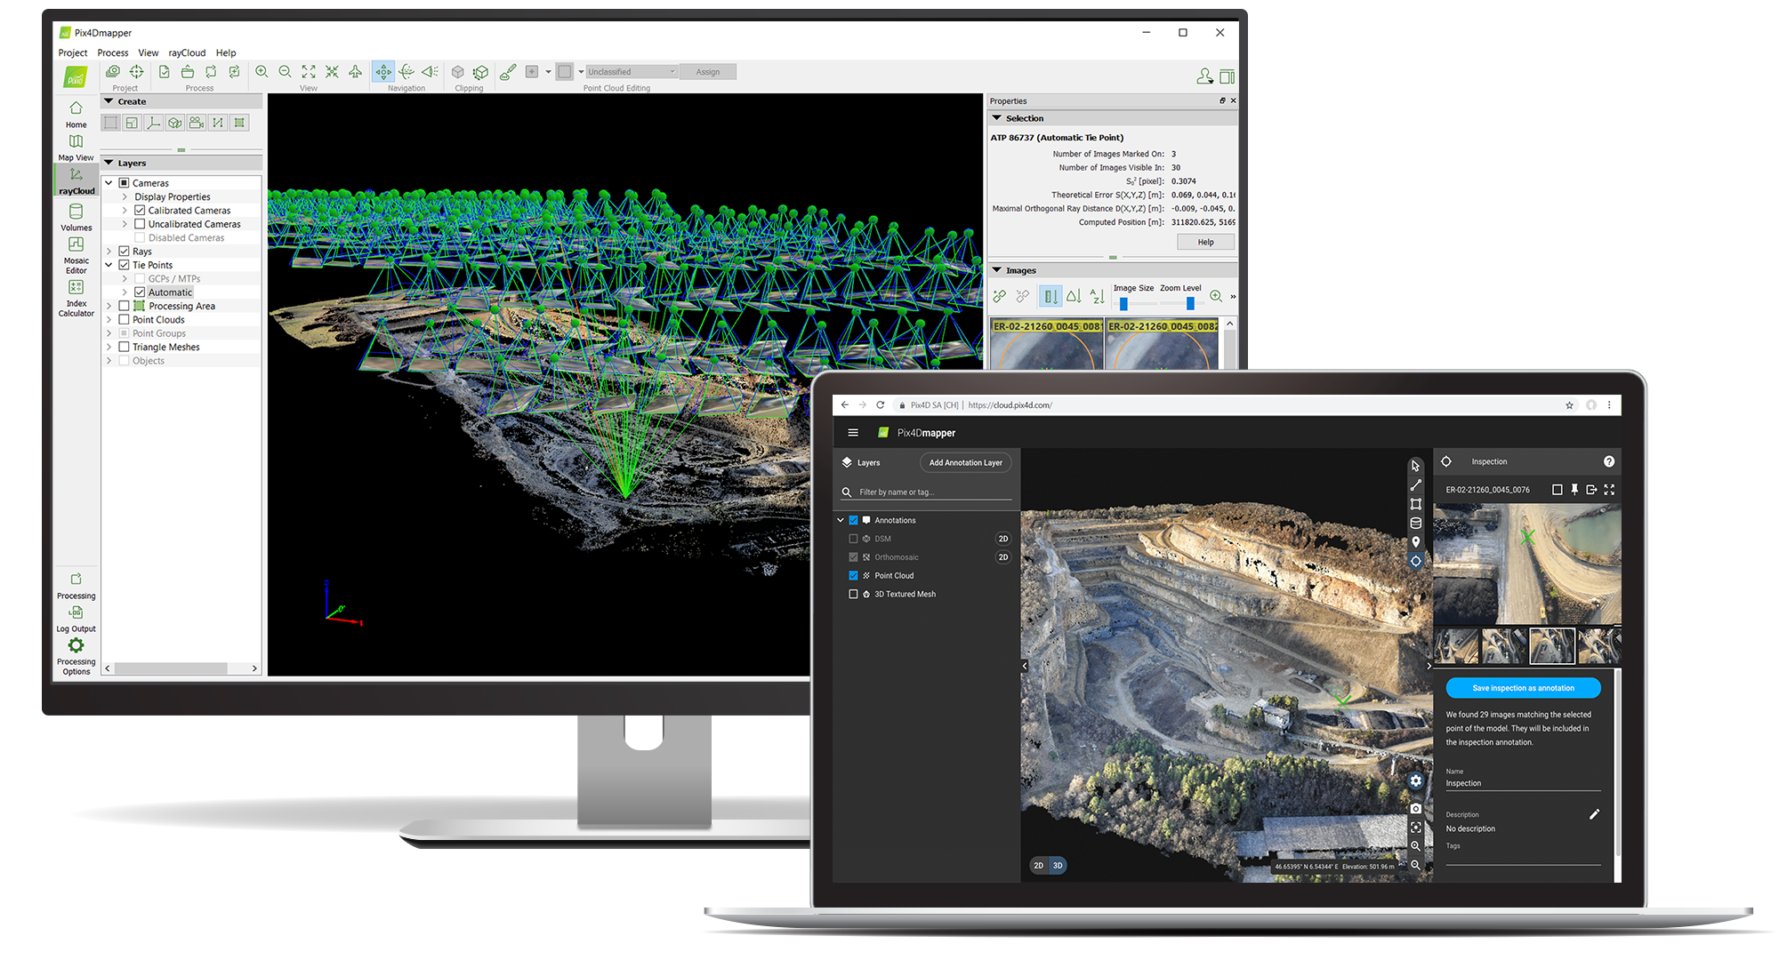Enable the Triangle Meshes layer checkbox
The image size is (1779, 960).
click(x=125, y=347)
